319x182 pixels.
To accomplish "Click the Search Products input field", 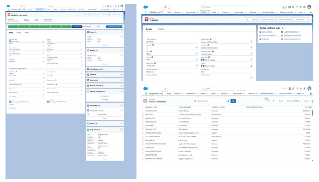I will click(x=212, y=101).
